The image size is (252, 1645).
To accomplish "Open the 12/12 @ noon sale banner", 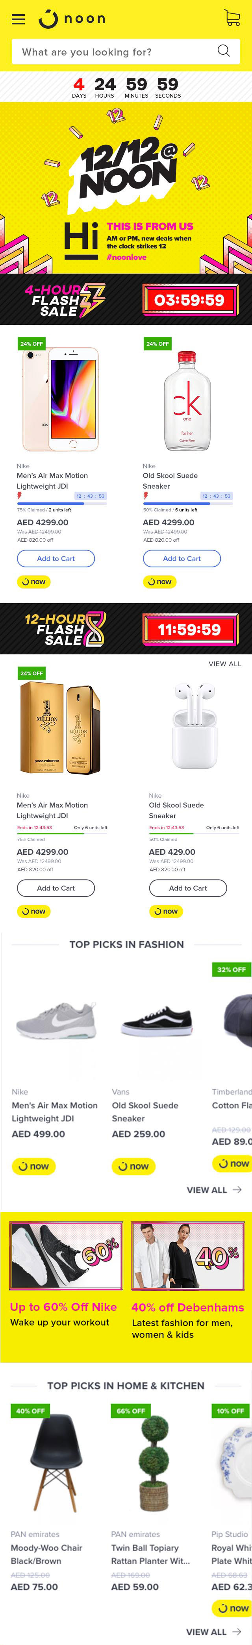I will 126,188.
